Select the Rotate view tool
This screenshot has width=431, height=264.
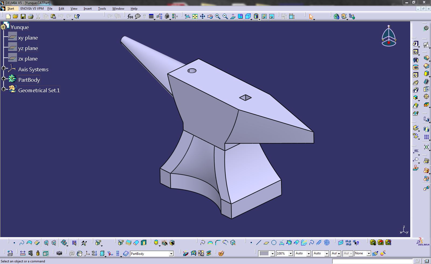[x=210, y=16]
